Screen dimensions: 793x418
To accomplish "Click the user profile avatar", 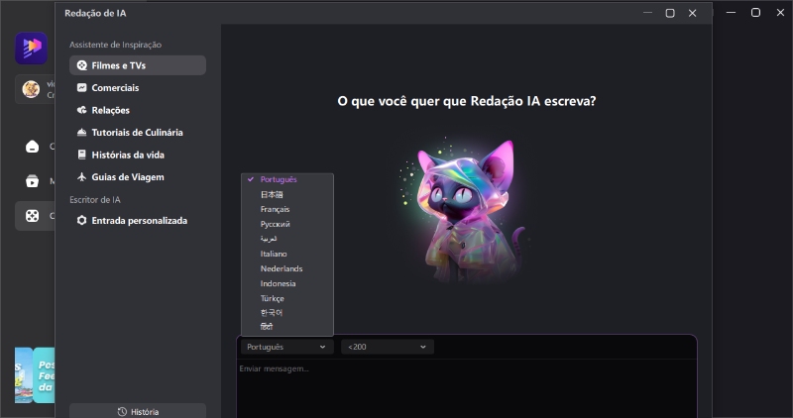I will pyautogui.click(x=31, y=89).
